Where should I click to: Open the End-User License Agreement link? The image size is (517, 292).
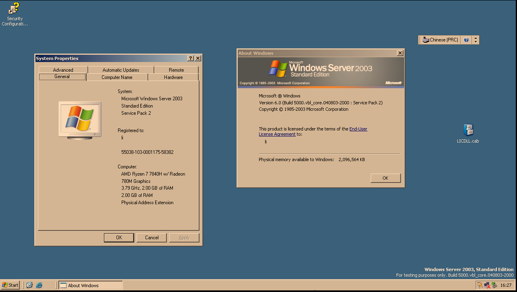(x=313, y=131)
